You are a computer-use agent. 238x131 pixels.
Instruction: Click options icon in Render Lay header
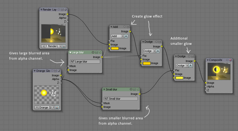(62, 9)
